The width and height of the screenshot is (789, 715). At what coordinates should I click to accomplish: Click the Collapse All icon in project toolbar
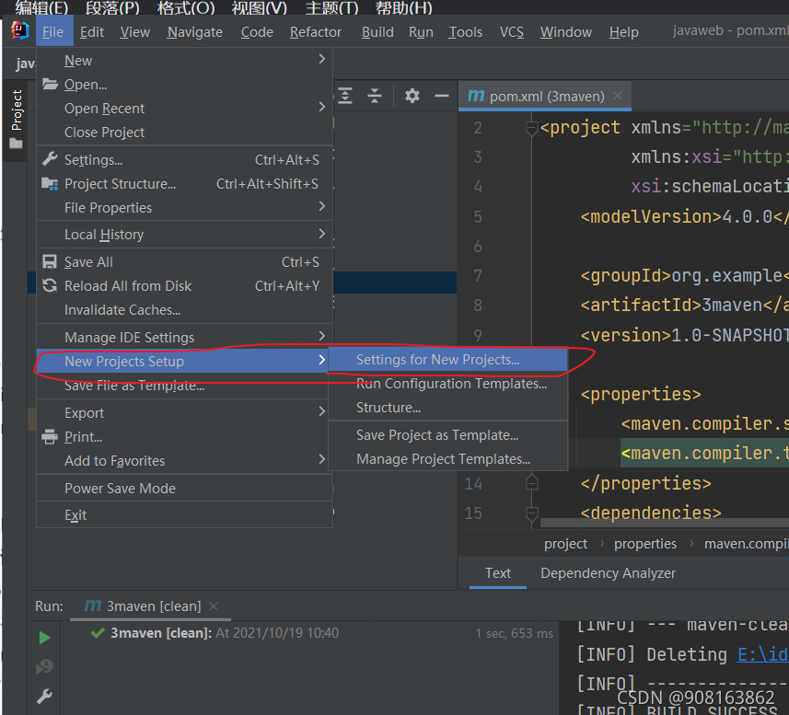[375, 96]
